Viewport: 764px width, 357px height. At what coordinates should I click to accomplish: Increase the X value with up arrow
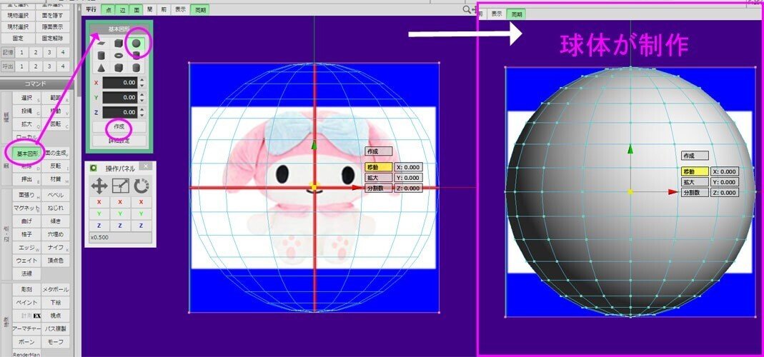point(142,80)
